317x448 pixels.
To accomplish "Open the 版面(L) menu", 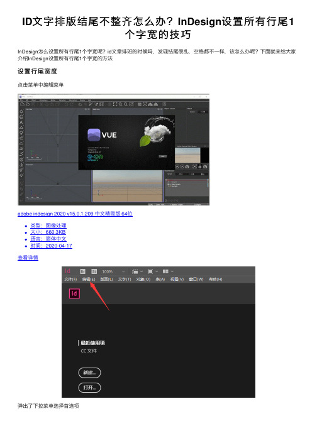I will [x=106, y=279].
